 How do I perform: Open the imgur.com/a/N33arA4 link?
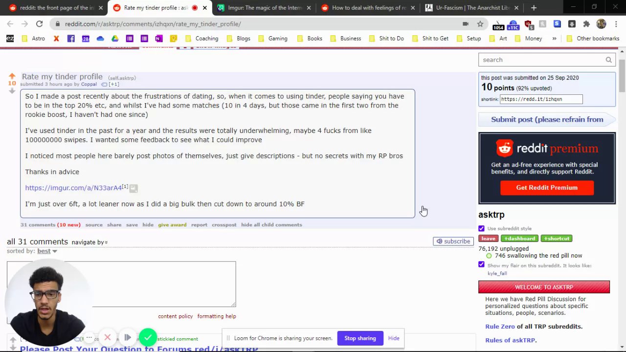(x=73, y=188)
